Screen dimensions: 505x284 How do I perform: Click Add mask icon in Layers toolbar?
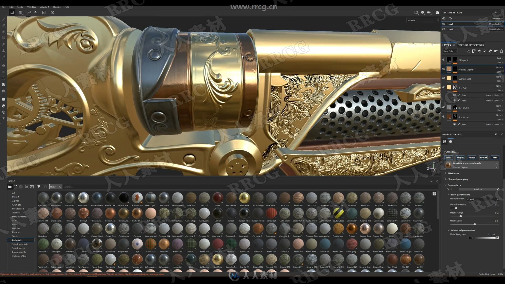(x=474, y=51)
